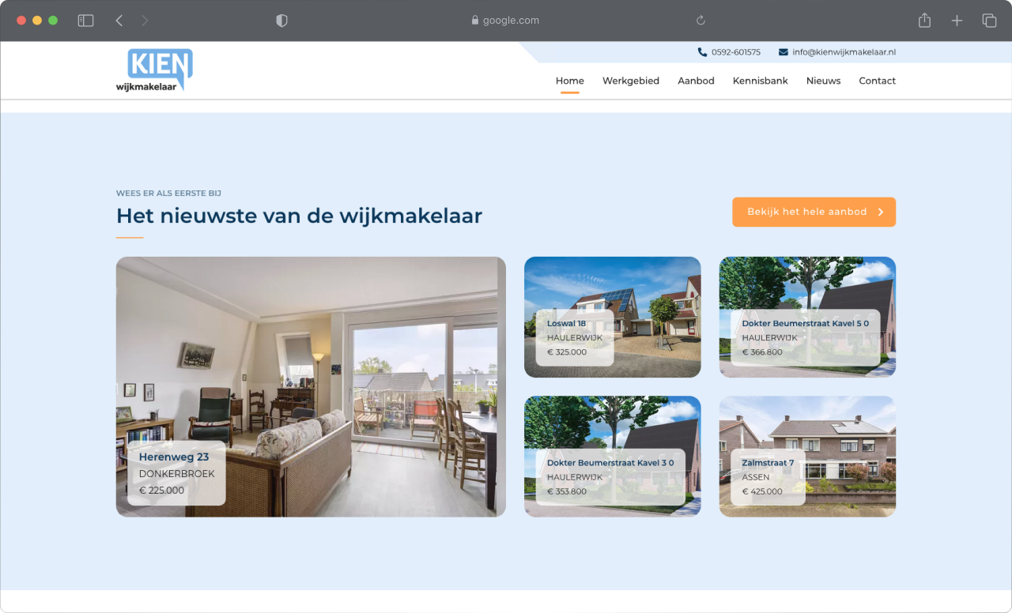Show the tab overview icon
Viewport: 1012px width, 613px height.
(989, 21)
